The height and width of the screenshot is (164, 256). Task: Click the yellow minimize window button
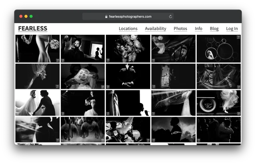[x=26, y=16]
